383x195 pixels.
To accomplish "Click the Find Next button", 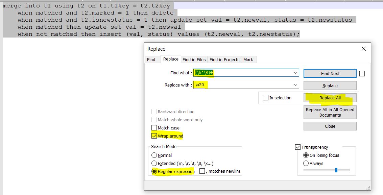I will coord(330,73).
